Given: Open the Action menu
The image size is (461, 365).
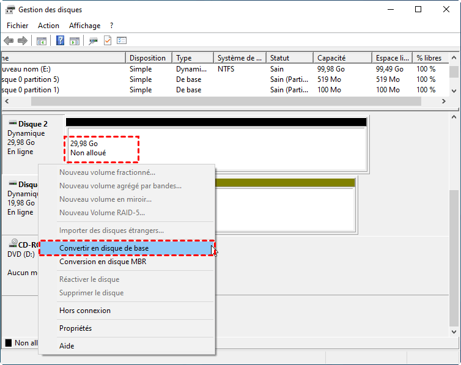Looking at the screenshot, I should [x=48, y=26].
